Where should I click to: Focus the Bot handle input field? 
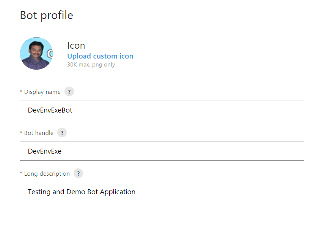(162, 151)
